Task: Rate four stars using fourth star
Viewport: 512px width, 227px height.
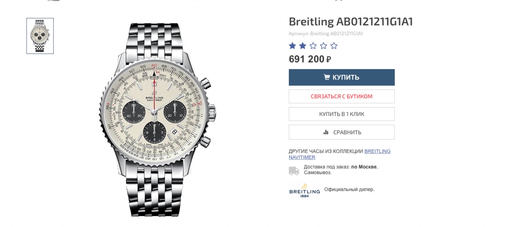Action: click(x=324, y=46)
